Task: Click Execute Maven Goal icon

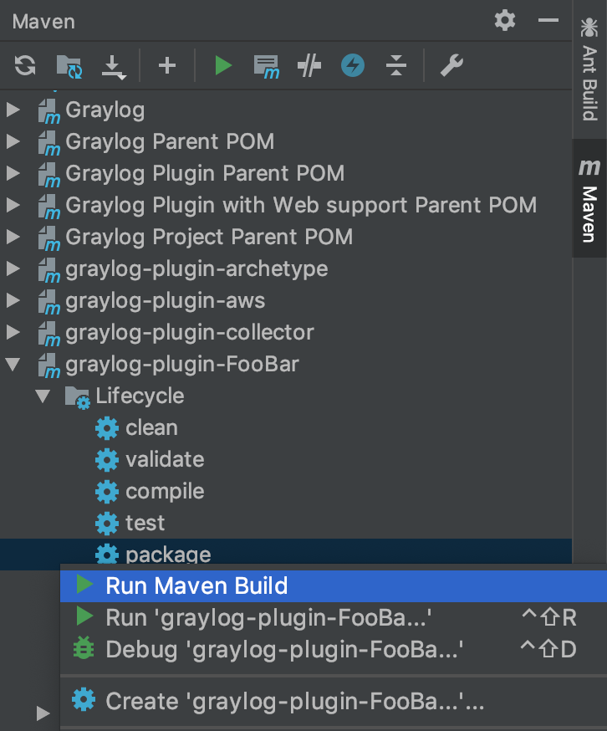Action: [x=266, y=67]
